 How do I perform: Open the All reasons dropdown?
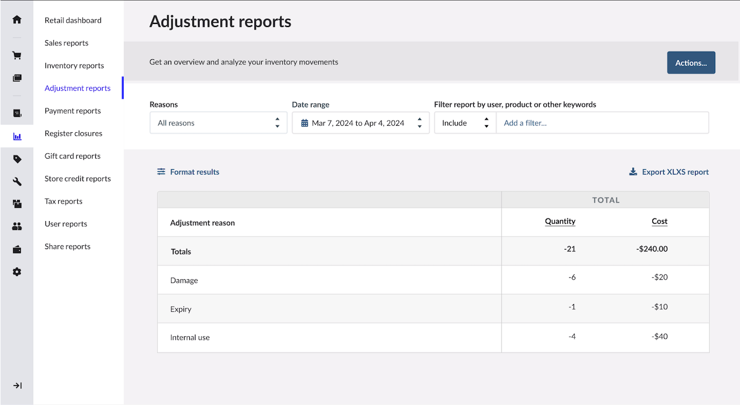(218, 123)
